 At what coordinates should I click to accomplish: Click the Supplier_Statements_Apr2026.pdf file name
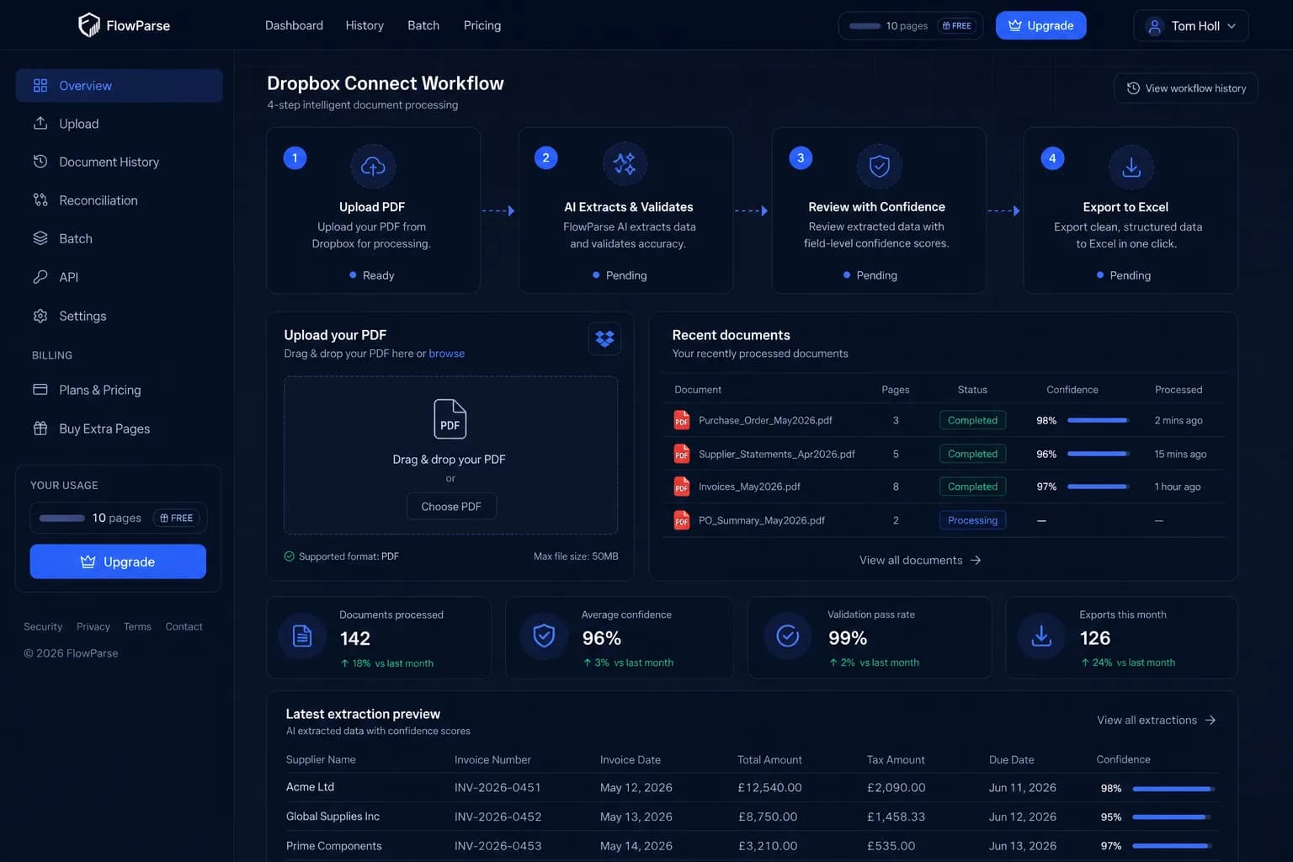(x=776, y=454)
